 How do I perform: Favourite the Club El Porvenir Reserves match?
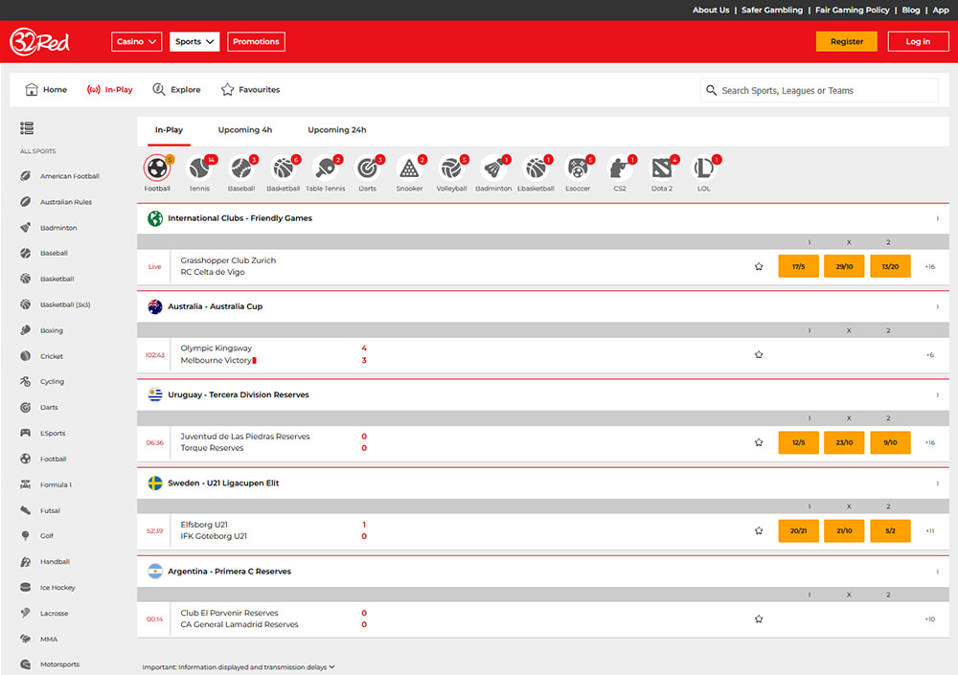click(x=759, y=619)
